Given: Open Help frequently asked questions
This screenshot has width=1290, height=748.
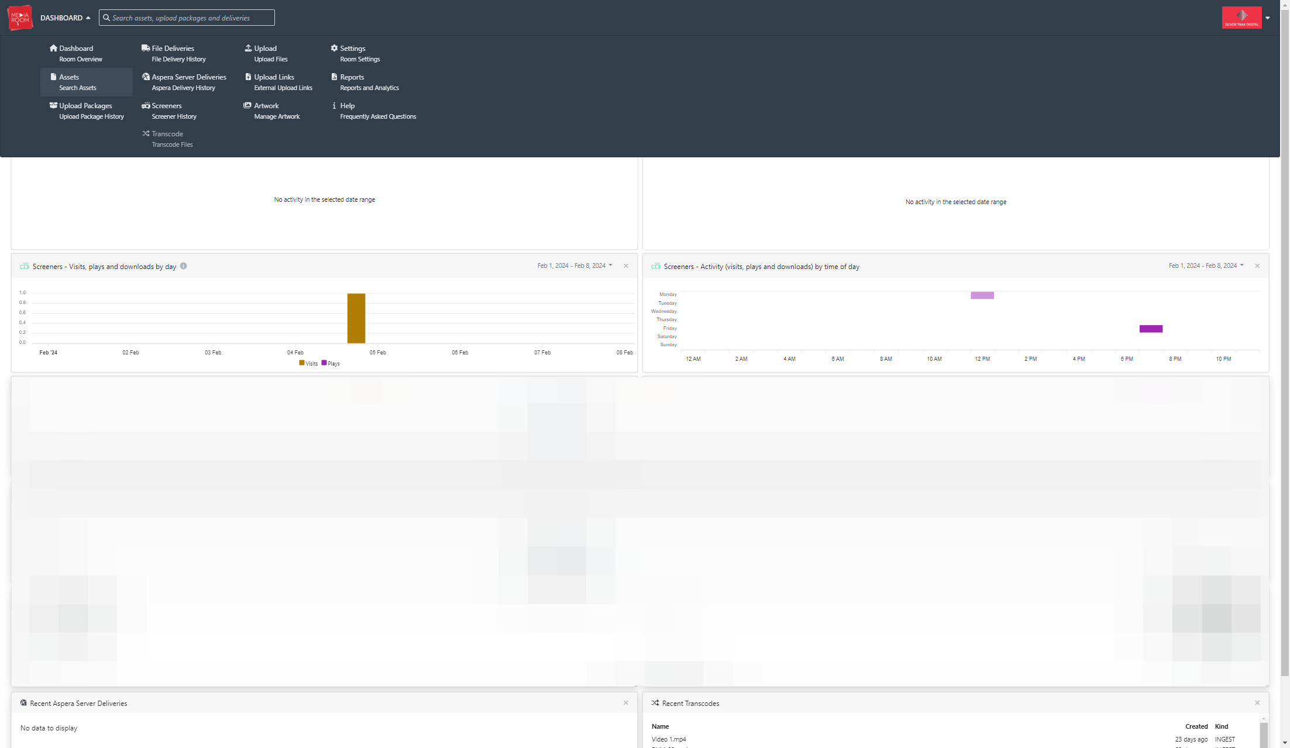Looking at the screenshot, I should coord(373,111).
